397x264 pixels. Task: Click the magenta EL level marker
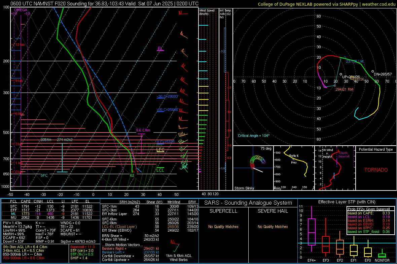tap(160, 49)
